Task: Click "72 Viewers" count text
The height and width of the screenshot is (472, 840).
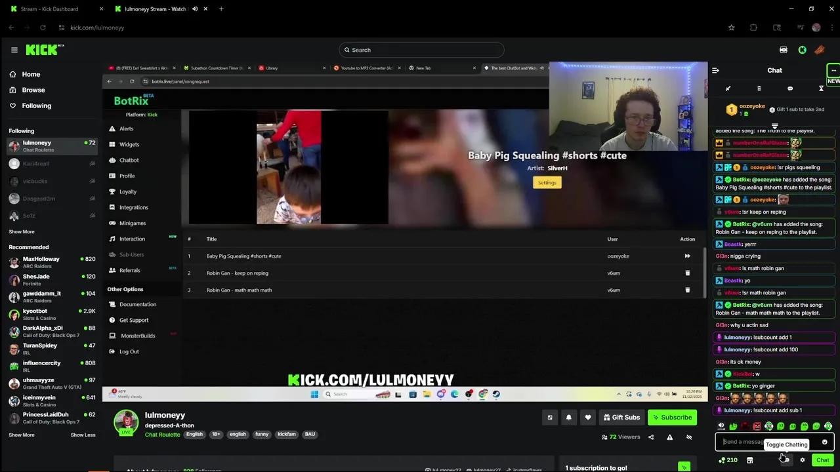Action: pos(625,437)
